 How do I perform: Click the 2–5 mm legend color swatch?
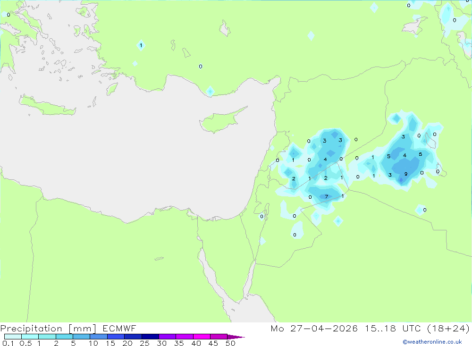point(64,337)
